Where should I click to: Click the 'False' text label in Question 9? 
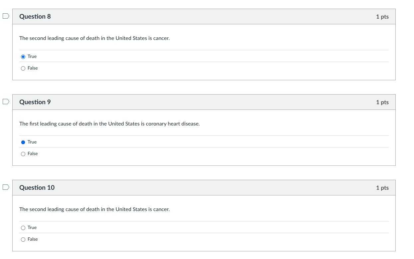[33, 153]
